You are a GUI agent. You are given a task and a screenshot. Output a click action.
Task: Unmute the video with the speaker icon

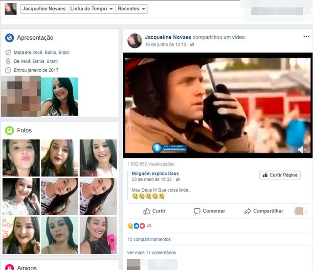click(x=303, y=150)
